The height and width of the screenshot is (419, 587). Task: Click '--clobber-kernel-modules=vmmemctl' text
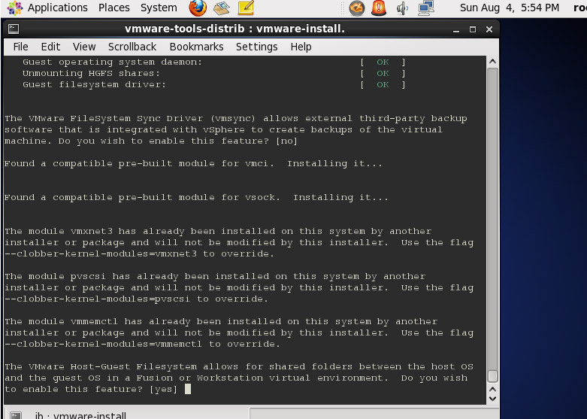(103, 344)
